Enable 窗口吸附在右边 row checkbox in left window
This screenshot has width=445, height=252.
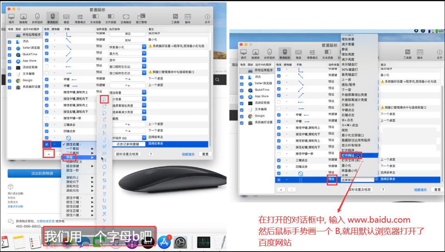coord(47,67)
